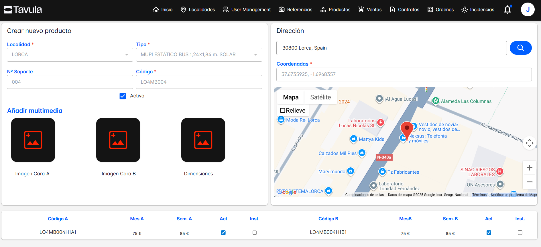The image size is (541, 247).
Task: Upload the Dimensiones image
Action: pyautogui.click(x=203, y=140)
